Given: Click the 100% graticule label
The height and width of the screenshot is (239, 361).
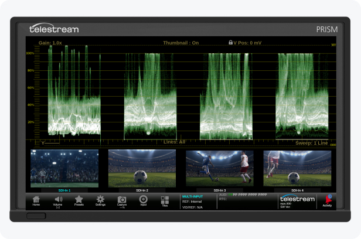Looking at the screenshot, I should (x=30, y=53).
